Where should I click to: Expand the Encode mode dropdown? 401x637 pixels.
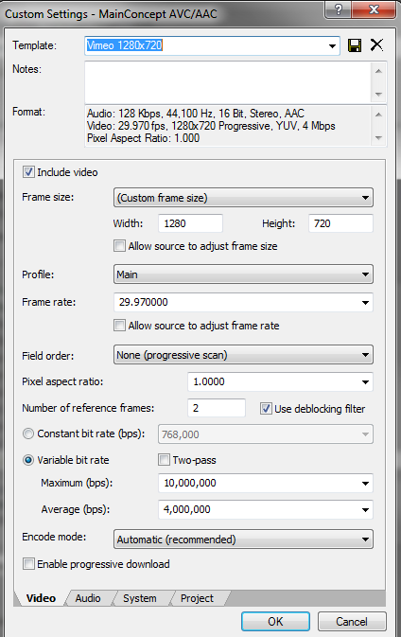(243, 540)
